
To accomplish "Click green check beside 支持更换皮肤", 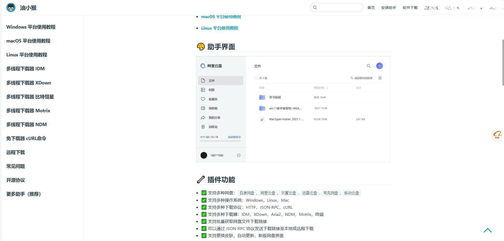I will pyautogui.click(x=204, y=235).
